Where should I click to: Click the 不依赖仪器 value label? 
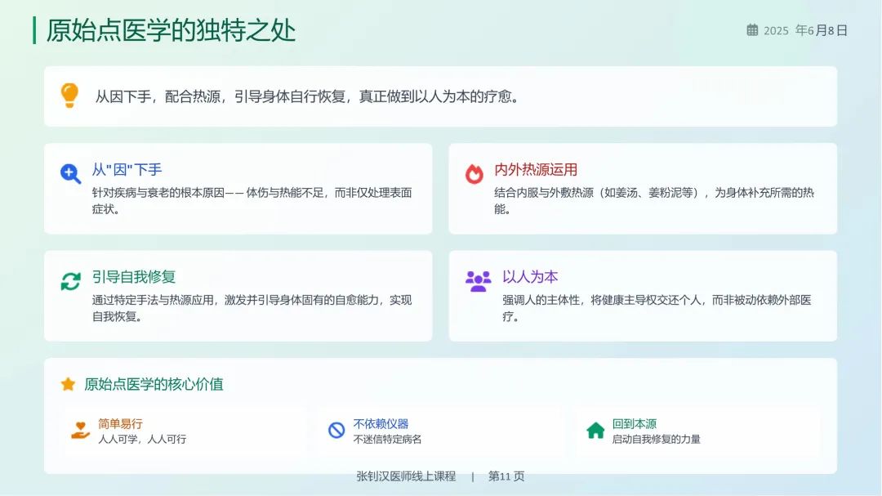pyautogui.click(x=381, y=424)
